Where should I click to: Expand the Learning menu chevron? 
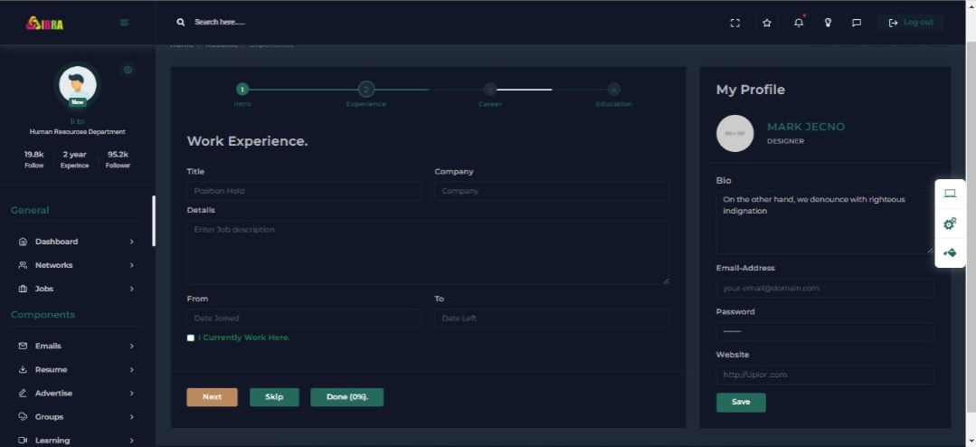coord(131,441)
